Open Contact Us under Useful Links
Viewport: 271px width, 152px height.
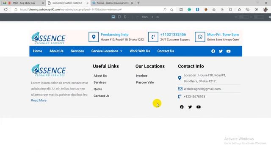coord(101,96)
